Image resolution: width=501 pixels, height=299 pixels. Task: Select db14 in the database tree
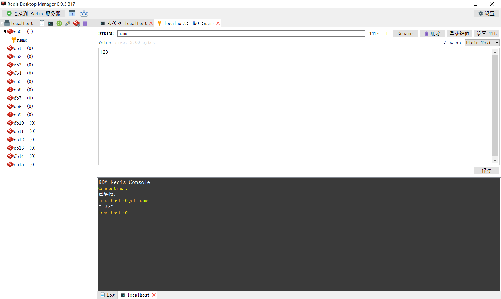coord(19,156)
